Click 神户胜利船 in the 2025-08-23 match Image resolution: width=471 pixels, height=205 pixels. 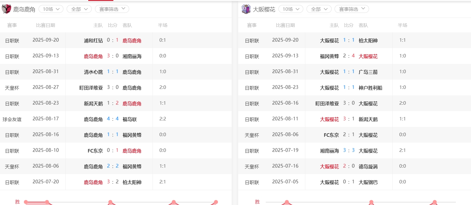click(x=370, y=88)
